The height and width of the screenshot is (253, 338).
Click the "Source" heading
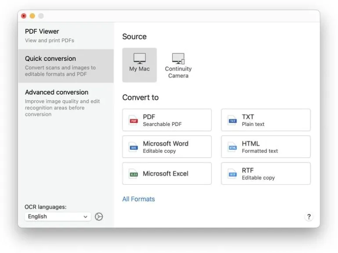(x=134, y=36)
